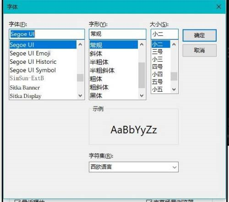This screenshot has height=202, width=229.
Task: Click the 大小 size input field
Action: [164, 34]
